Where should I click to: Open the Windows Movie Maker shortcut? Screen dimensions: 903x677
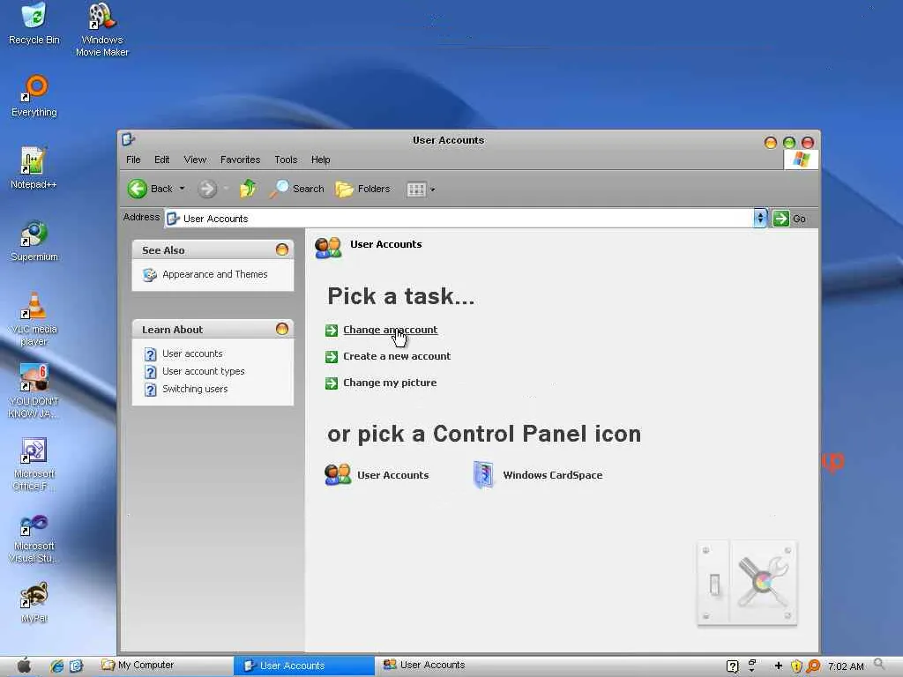coord(102,29)
